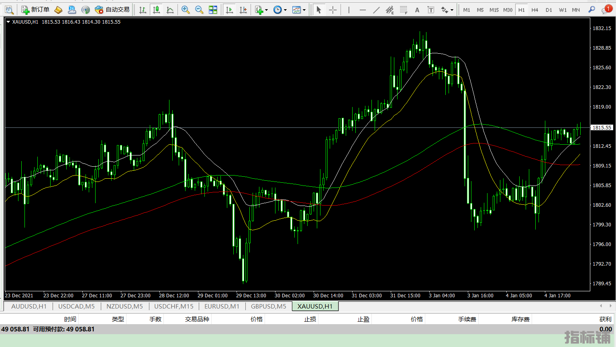616x347 pixels.
Task: Open the AUDUSD,H1 chart tab
Action: (29, 307)
